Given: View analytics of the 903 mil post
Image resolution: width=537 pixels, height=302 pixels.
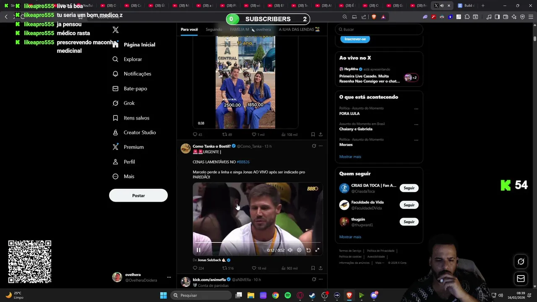Looking at the screenshot, I should 289,268.
